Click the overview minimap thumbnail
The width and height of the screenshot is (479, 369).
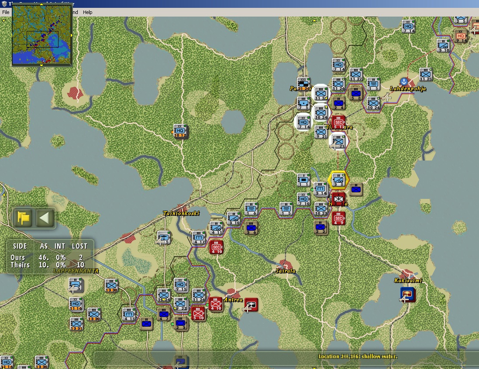[x=41, y=35]
